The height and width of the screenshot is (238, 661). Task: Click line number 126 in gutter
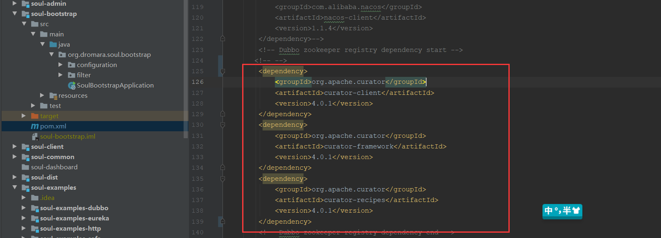(x=198, y=82)
